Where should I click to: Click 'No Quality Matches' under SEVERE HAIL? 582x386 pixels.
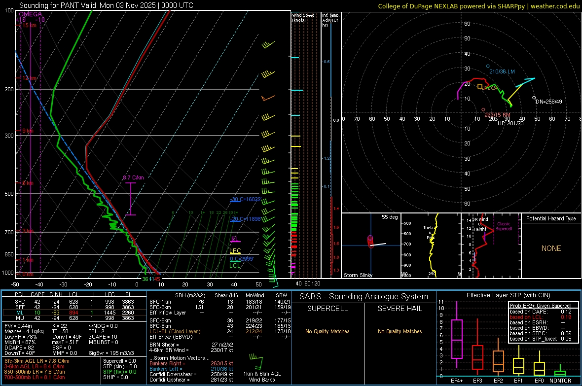(400, 331)
